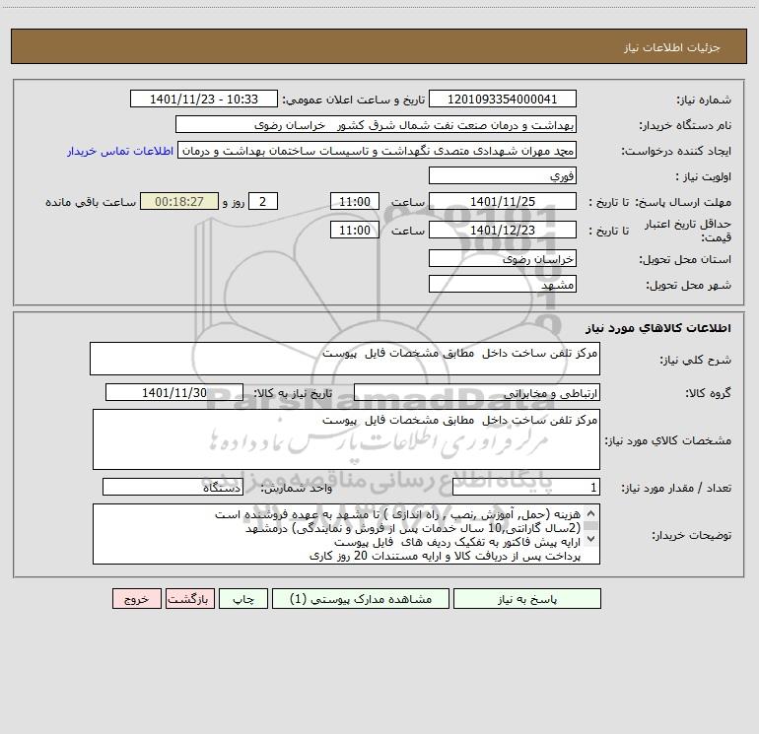The height and width of the screenshot is (734, 759).
Task: Click the استان محل تحویل field
Action: [x=503, y=258]
